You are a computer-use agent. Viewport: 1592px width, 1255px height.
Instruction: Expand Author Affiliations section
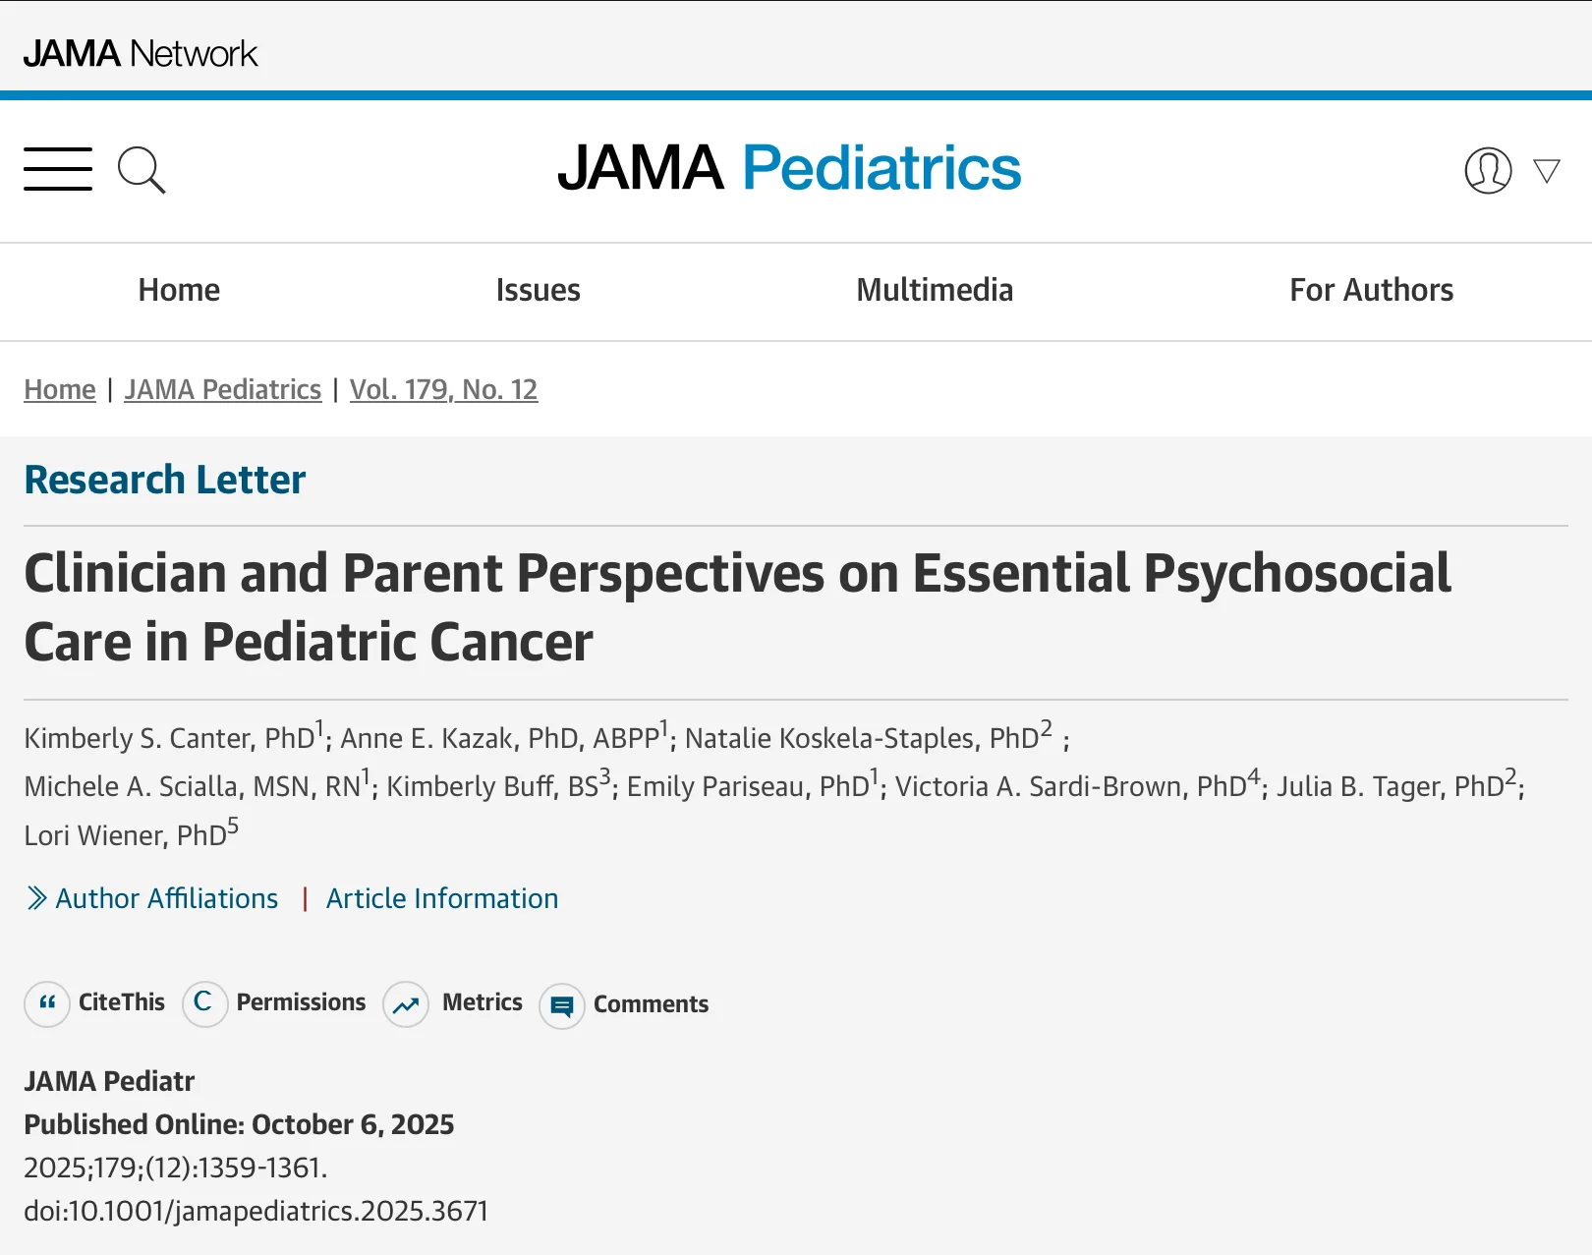click(x=167, y=898)
